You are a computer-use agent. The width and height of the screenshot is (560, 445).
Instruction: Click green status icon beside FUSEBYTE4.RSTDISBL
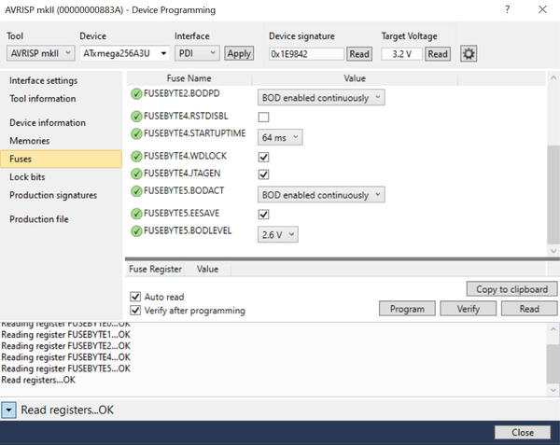pos(136,117)
